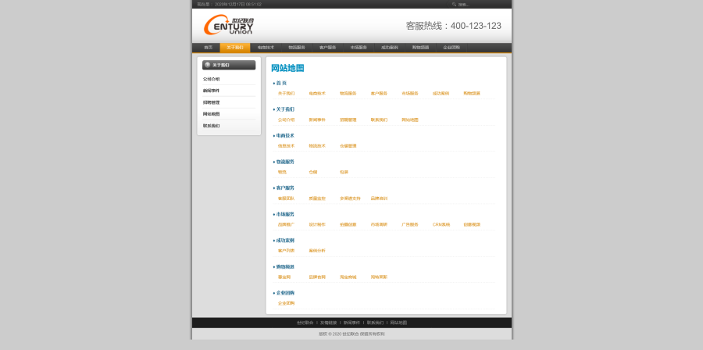The height and width of the screenshot is (350, 703).
Task: Click 联系我们 in the left sidebar
Action: click(211, 126)
